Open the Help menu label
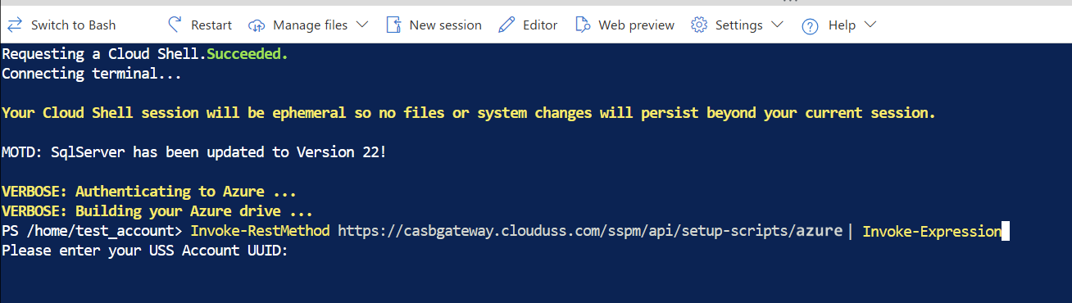 click(x=842, y=25)
